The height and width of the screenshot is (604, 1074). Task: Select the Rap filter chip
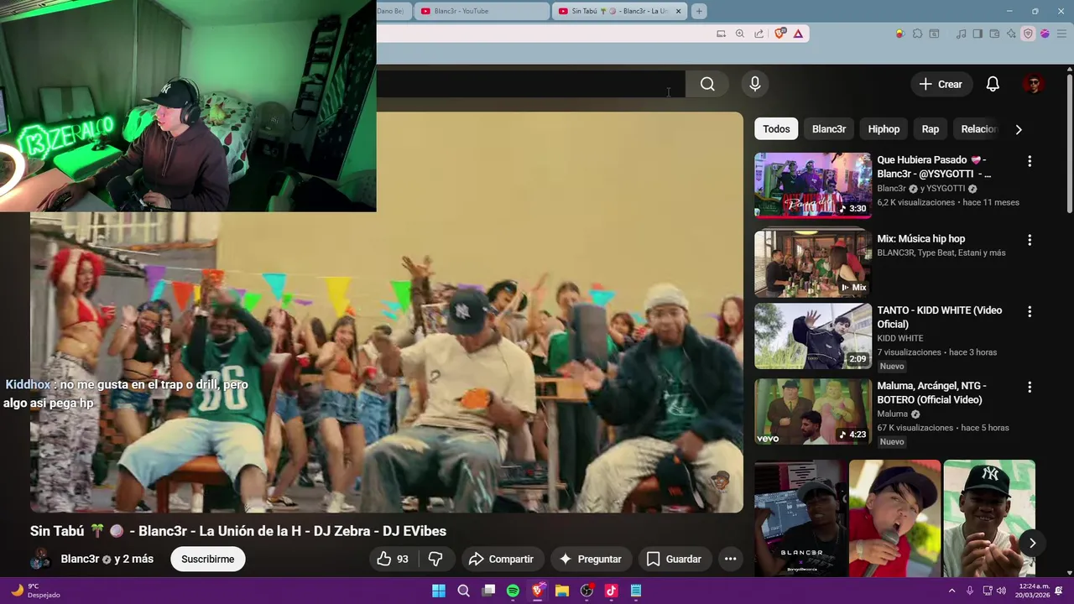click(x=931, y=129)
